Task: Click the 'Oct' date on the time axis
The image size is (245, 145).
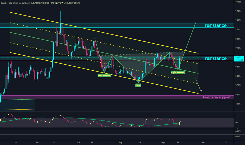Action: [x=203, y=142]
